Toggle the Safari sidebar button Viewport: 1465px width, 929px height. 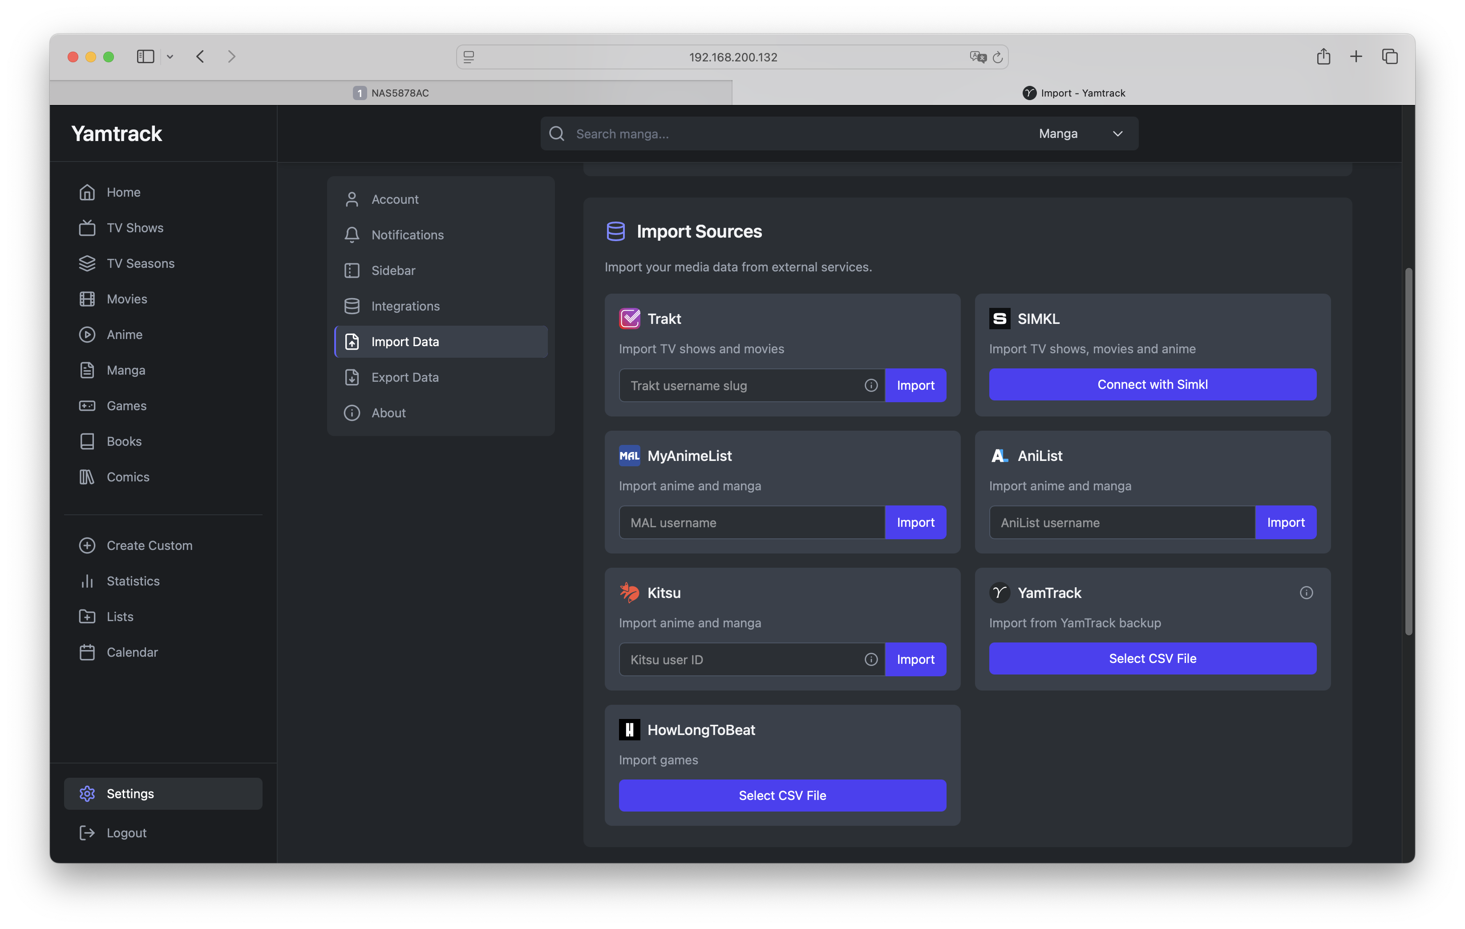[146, 57]
